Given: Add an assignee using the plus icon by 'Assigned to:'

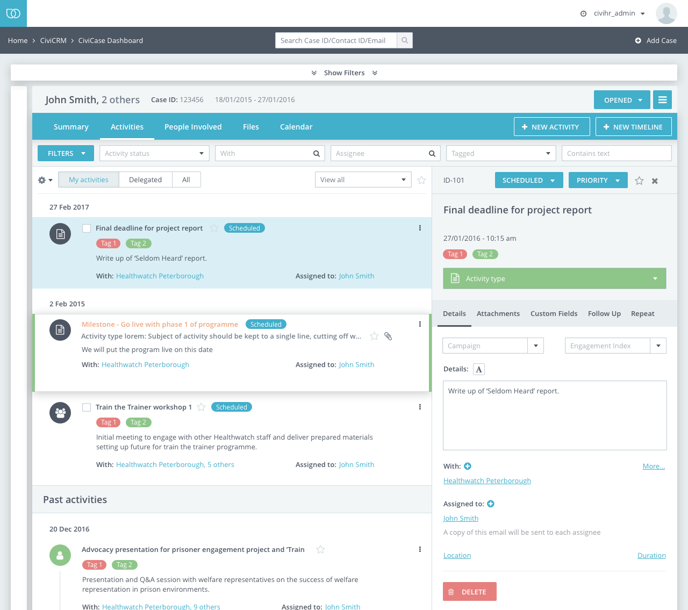Looking at the screenshot, I should 490,504.
